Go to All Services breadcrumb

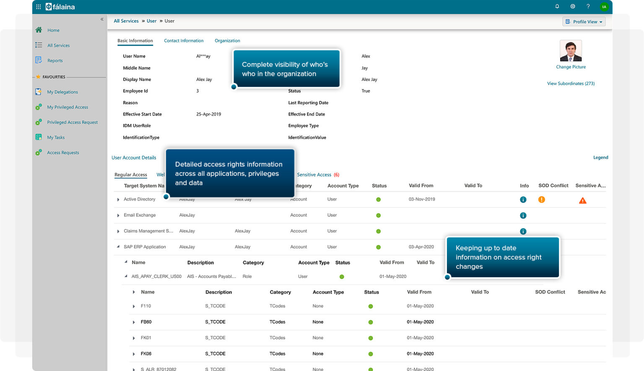click(x=126, y=21)
